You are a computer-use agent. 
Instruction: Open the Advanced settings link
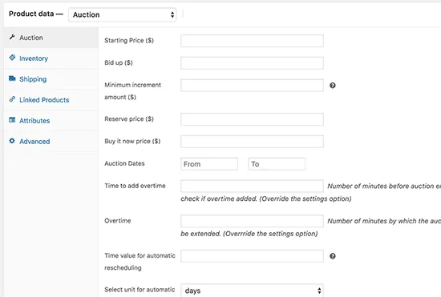[34, 142]
